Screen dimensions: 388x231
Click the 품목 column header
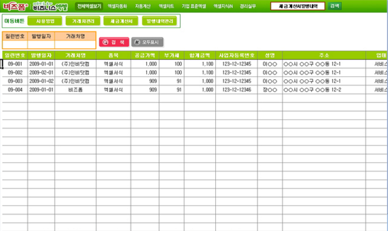tap(113, 55)
